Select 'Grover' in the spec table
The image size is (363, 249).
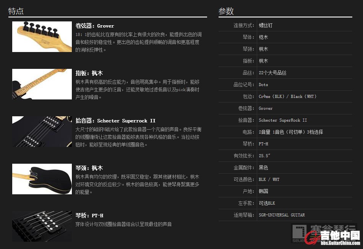(266, 108)
